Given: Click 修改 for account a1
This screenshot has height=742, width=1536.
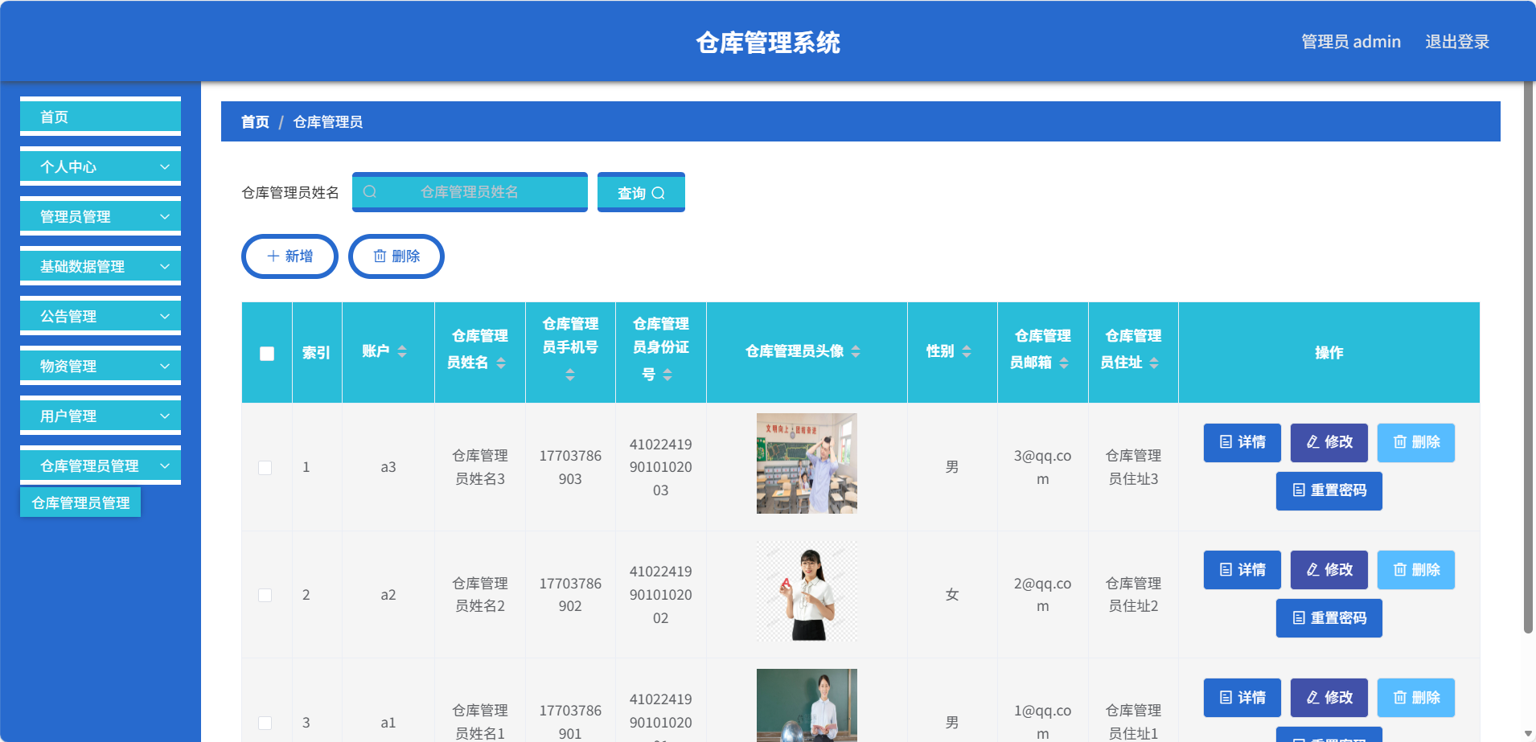Looking at the screenshot, I should pos(1329,698).
